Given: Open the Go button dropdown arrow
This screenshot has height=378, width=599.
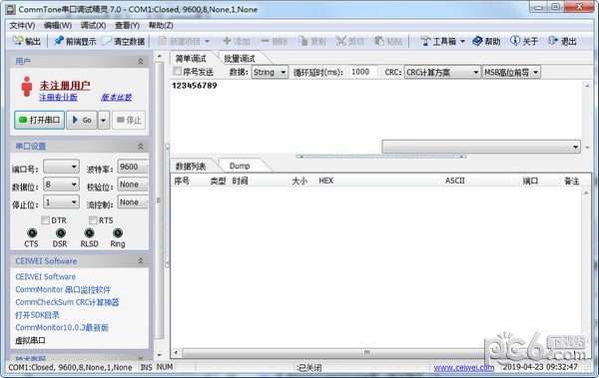Looking at the screenshot, I should click(x=104, y=121).
